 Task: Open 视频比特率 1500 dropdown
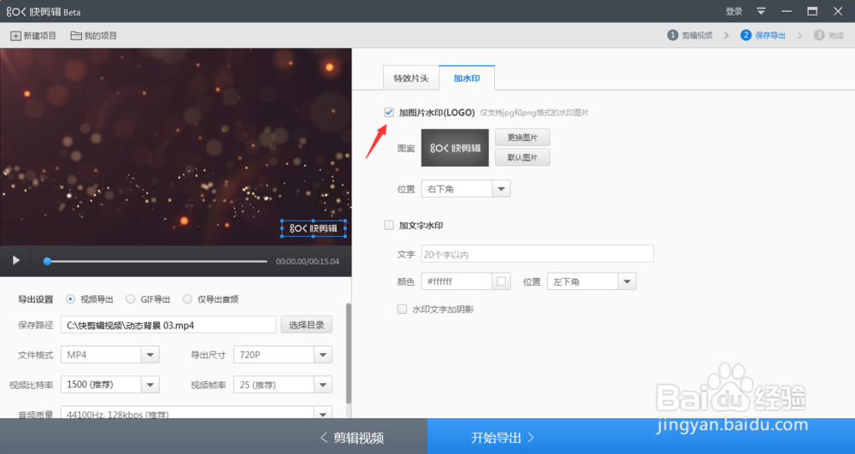pos(110,384)
